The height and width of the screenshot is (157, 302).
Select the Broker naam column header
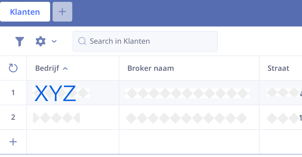coord(151,68)
